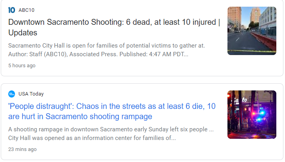
Task: Click the '5 hours ago' timestamp
Action: (x=22, y=66)
